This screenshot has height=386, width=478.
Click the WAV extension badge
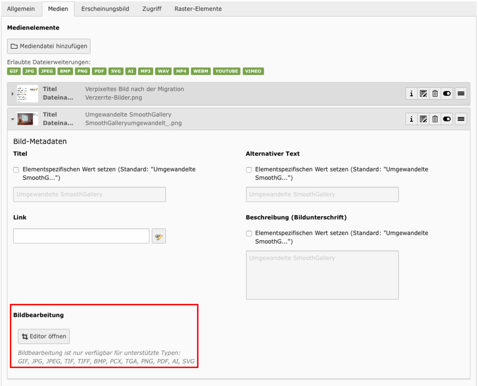(x=163, y=71)
